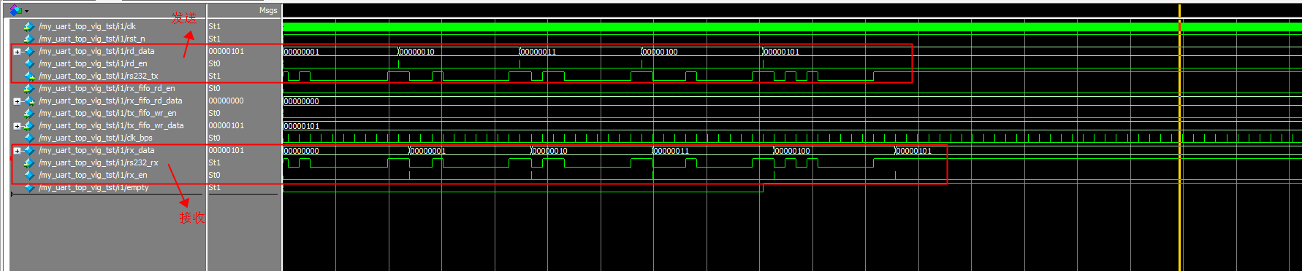Expand the rx_fifo_rd_data bus
Screen dimensions: 1302x271
[17, 101]
